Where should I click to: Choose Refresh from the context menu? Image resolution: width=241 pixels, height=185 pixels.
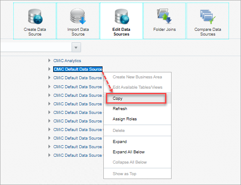click(x=137, y=109)
